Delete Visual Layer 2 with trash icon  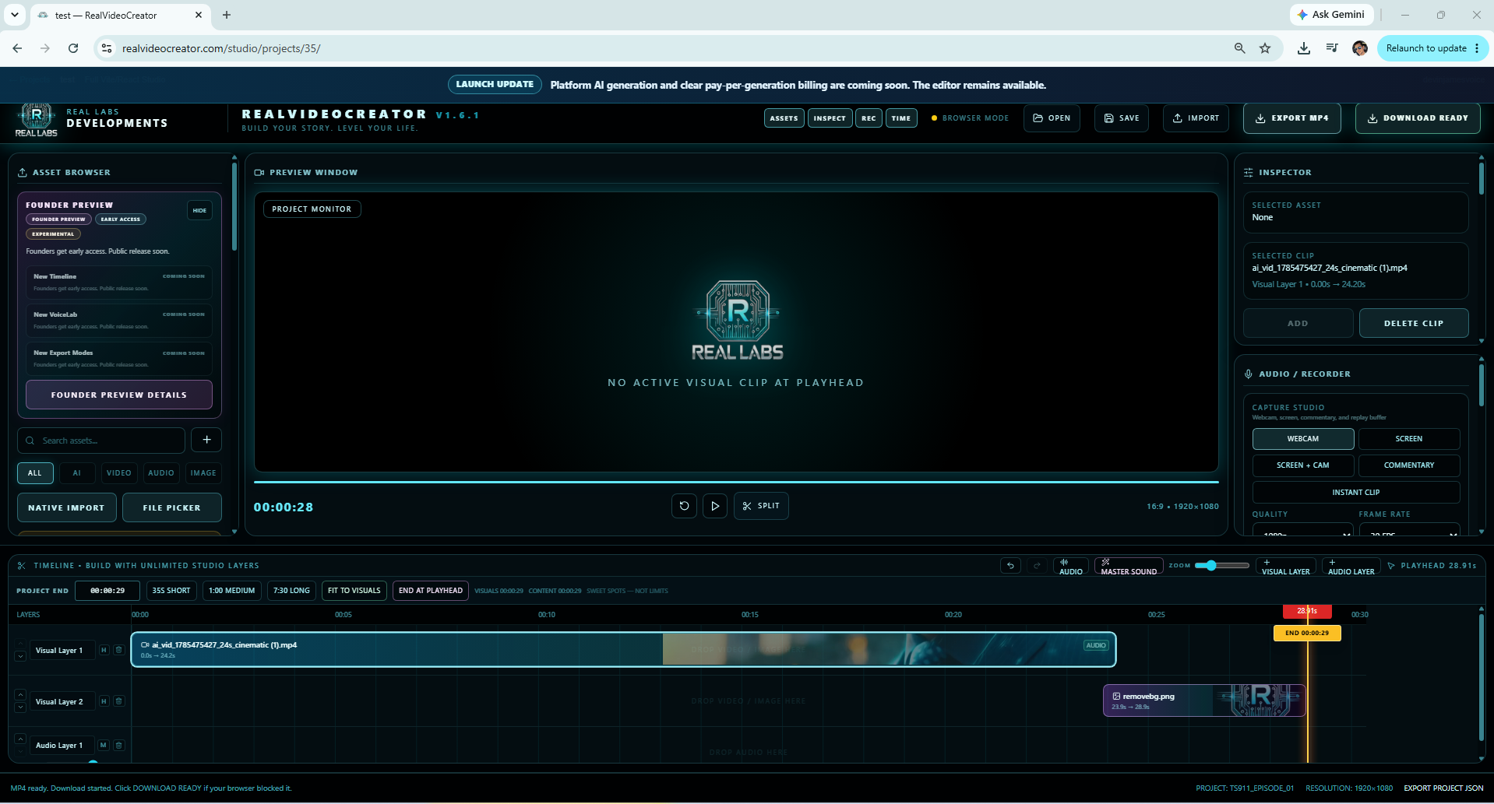tap(119, 701)
